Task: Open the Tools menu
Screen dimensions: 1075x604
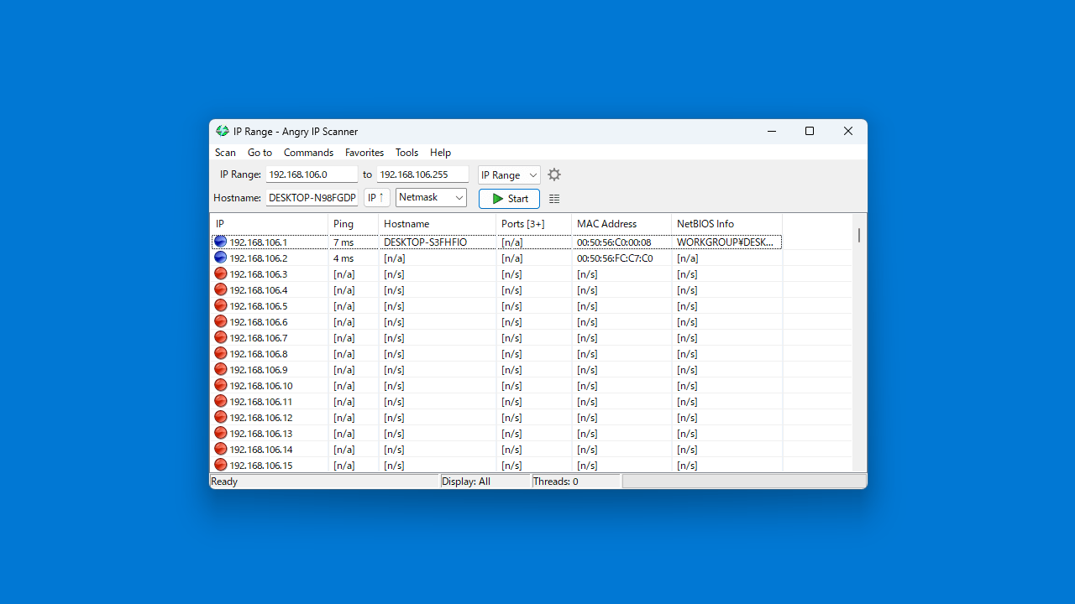Action: click(x=406, y=153)
